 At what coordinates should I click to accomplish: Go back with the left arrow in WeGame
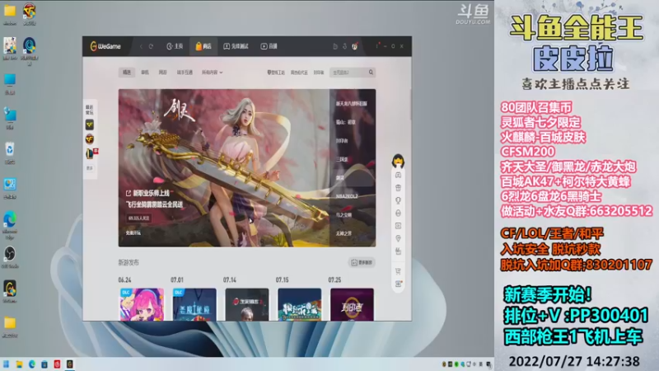point(141,46)
